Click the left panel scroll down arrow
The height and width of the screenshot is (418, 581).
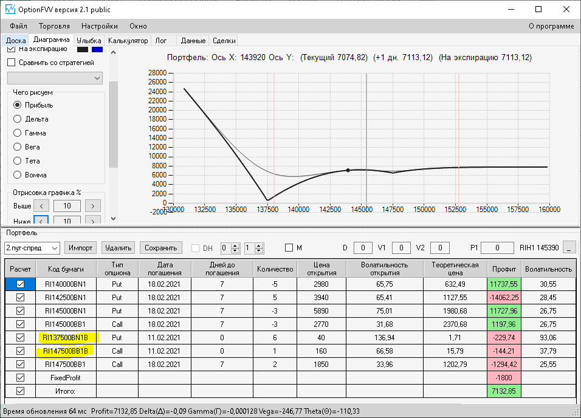coord(114,219)
